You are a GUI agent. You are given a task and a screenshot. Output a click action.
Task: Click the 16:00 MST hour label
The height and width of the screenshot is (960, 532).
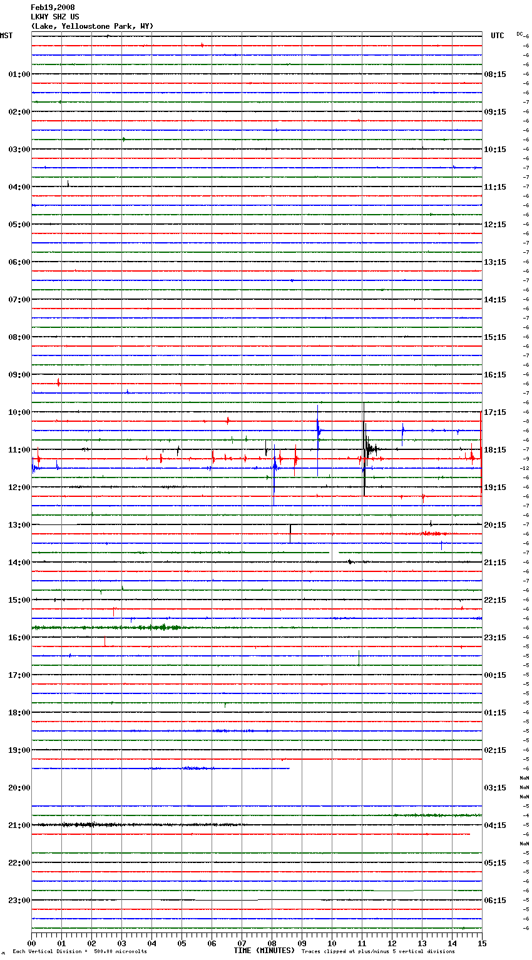(19, 638)
